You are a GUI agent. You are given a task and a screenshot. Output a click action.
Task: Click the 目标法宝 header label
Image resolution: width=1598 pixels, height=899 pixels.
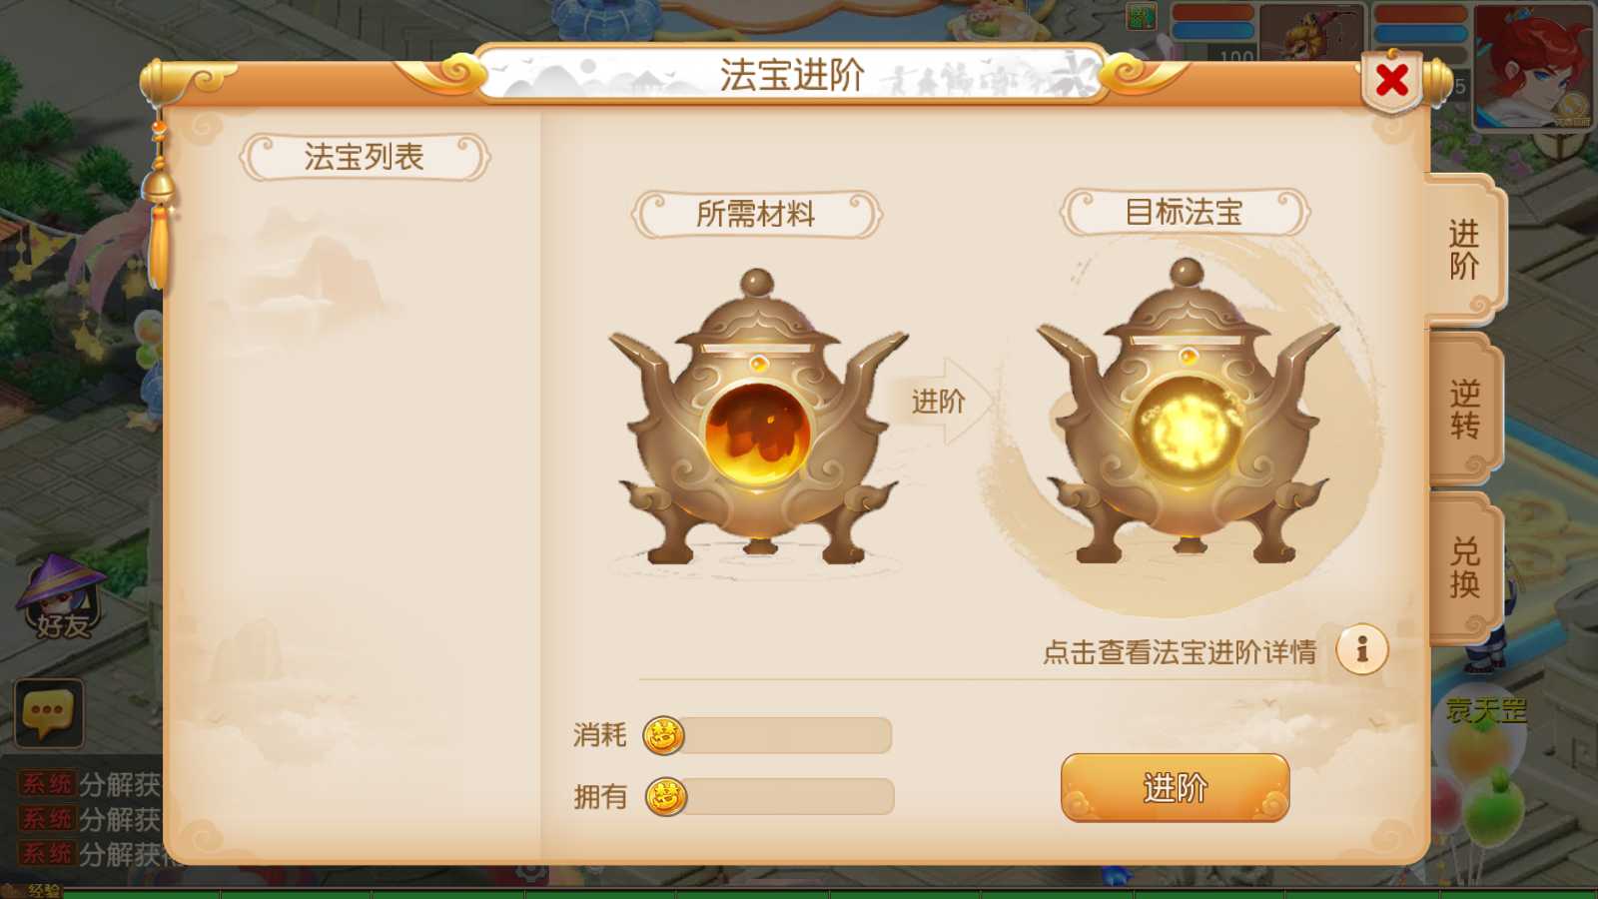click(x=1185, y=212)
